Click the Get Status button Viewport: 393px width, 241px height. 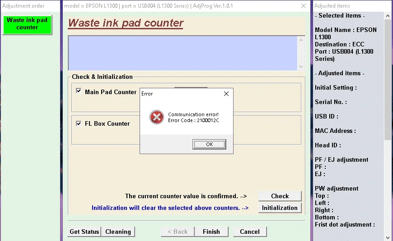(84, 232)
